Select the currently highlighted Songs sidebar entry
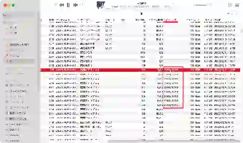The image size is (243, 143). 19,61
